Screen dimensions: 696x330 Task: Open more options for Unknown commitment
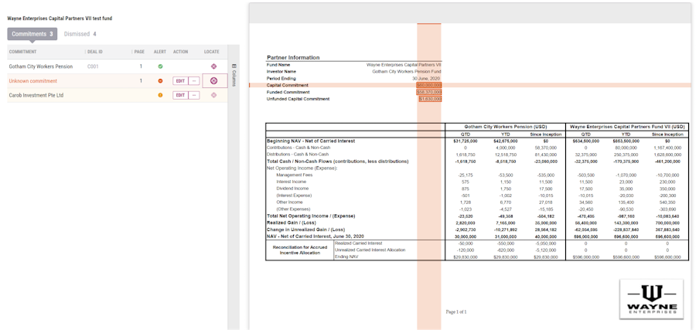point(194,80)
